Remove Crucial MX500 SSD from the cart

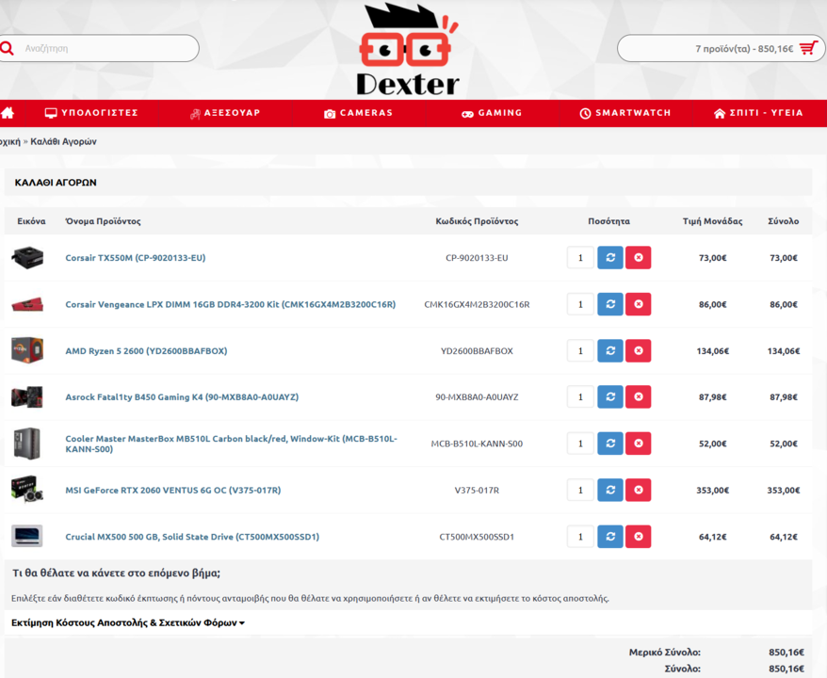[639, 537]
